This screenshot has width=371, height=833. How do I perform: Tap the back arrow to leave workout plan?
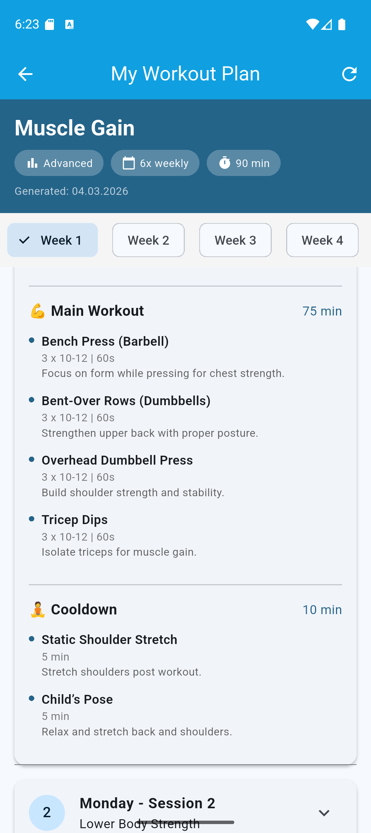pyautogui.click(x=25, y=74)
